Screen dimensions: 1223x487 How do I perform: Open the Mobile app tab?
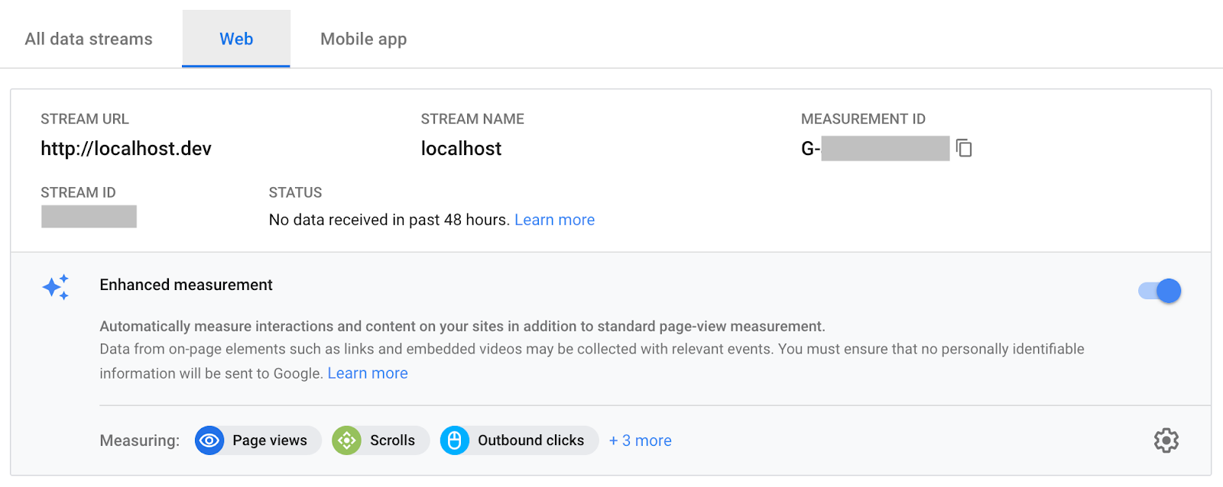click(x=363, y=39)
